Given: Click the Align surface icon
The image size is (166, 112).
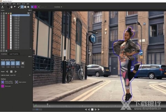Looking at the screenshot, I should [x=16, y=82].
